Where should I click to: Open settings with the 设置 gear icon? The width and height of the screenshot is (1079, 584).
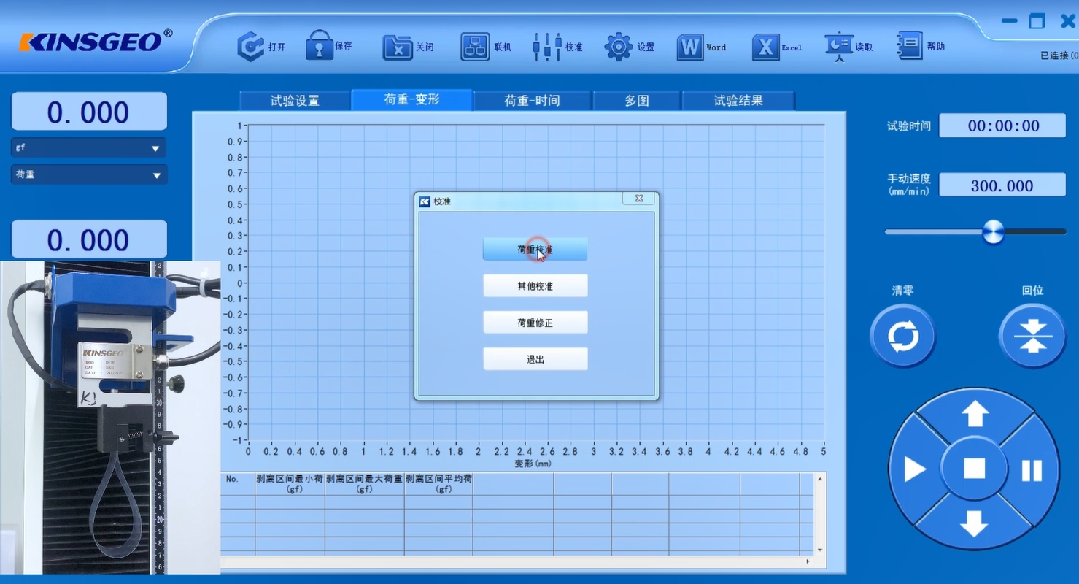[619, 46]
